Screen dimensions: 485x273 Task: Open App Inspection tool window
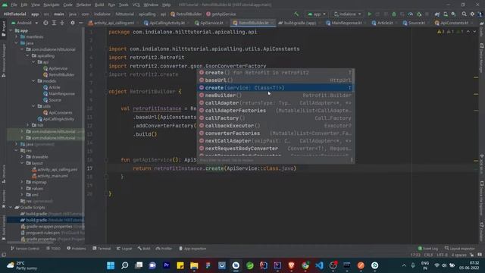coord(192,249)
